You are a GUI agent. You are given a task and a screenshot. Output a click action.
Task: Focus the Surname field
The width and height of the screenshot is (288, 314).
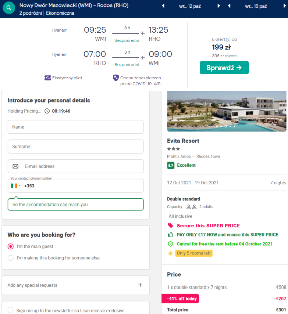point(76,147)
